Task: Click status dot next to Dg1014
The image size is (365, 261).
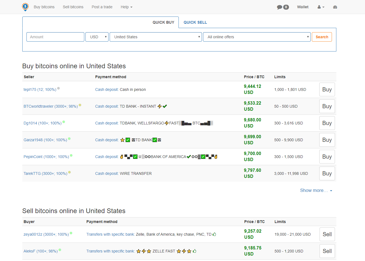Action: [x=64, y=122]
